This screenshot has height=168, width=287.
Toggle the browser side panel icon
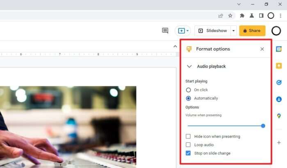[261, 16]
